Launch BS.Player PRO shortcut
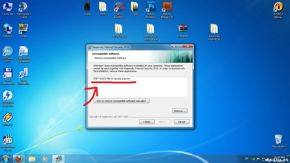This screenshot has width=290, height=163. pyautogui.click(x=8, y=54)
